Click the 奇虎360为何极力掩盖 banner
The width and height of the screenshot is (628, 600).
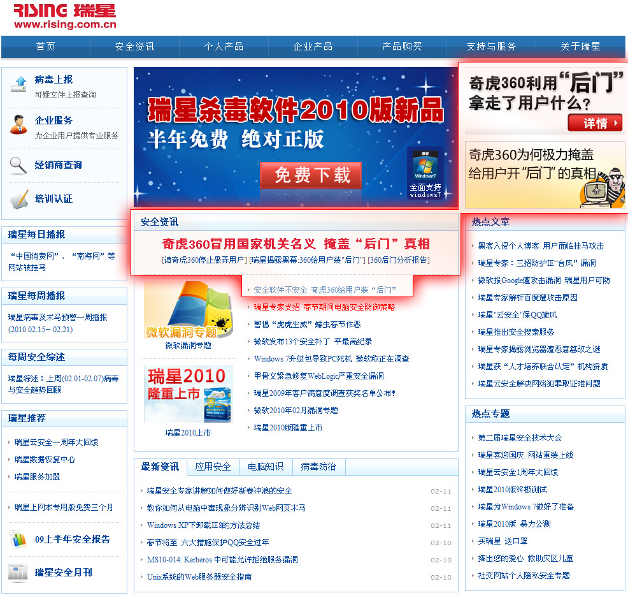point(545,175)
